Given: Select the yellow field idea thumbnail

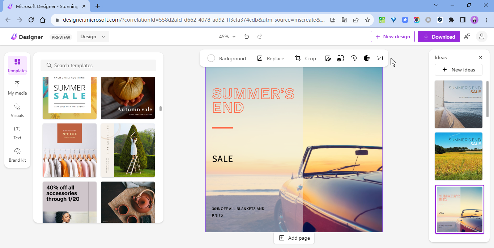Looking at the screenshot, I should (458, 156).
